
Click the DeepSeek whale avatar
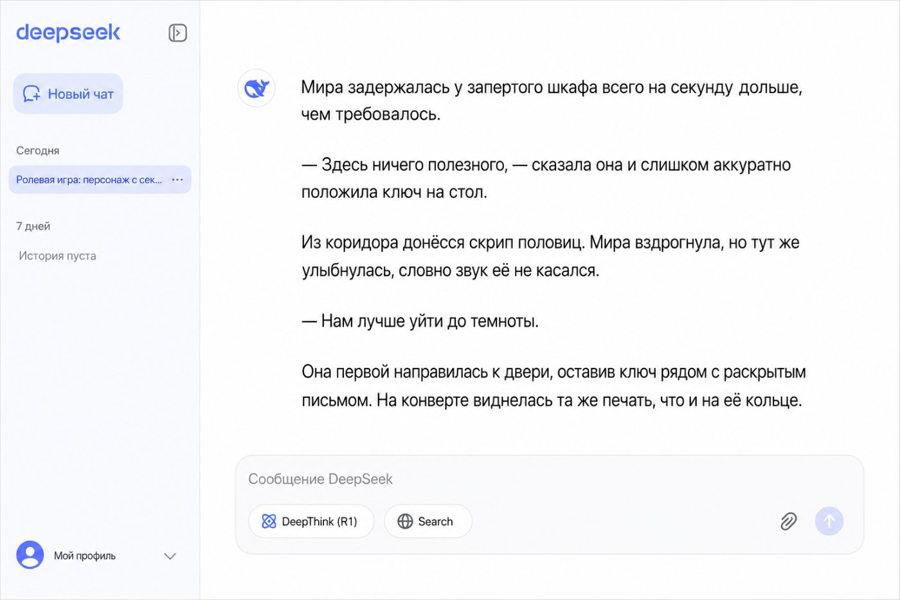pyautogui.click(x=256, y=88)
